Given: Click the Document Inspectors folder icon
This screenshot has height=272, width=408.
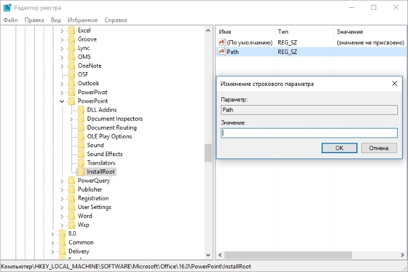Looking at the screenshot, I should [x=81, y=119].
